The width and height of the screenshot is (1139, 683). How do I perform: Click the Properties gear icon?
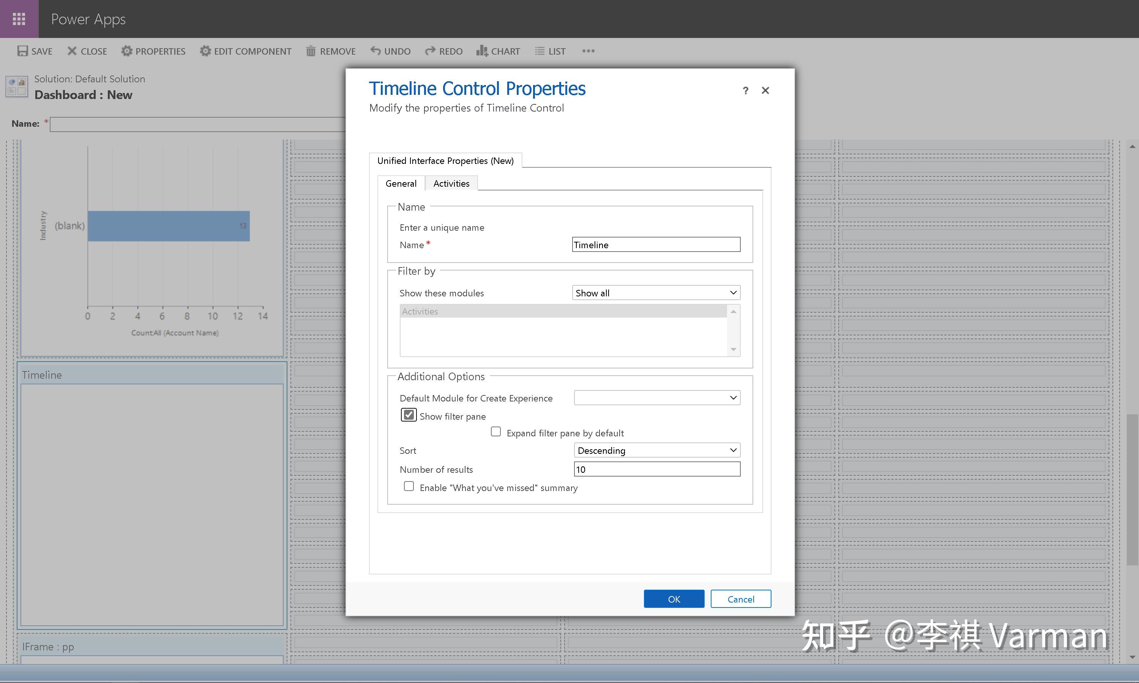pos(126,51)
